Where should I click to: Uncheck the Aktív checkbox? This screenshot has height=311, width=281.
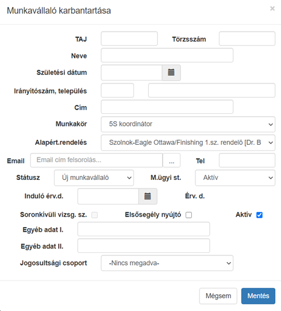pyautogui.click(x=259, y=215)
